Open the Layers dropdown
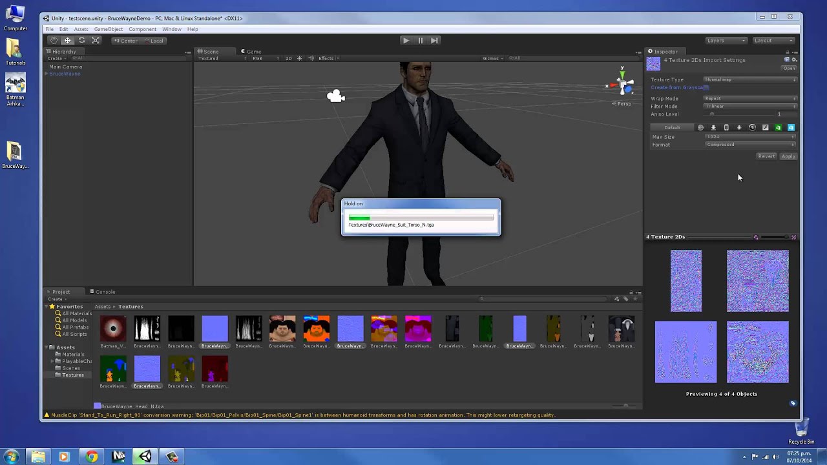Image resolution: width=827 pixels, height=465 pixels. [x=726, y=41]
